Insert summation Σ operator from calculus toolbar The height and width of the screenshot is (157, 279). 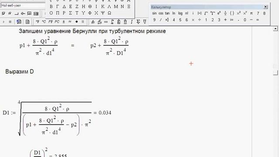pyautogui.click(x=138, y=22)
